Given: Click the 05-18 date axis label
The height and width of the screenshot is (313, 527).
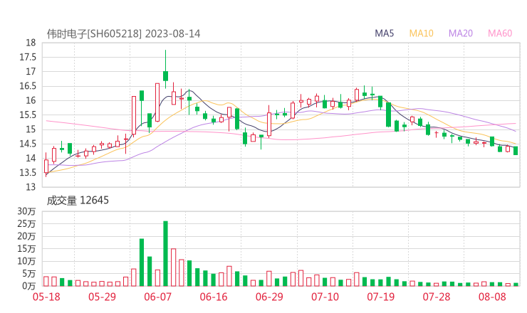Looking at the screenshot, I should [x=46, y=297].
